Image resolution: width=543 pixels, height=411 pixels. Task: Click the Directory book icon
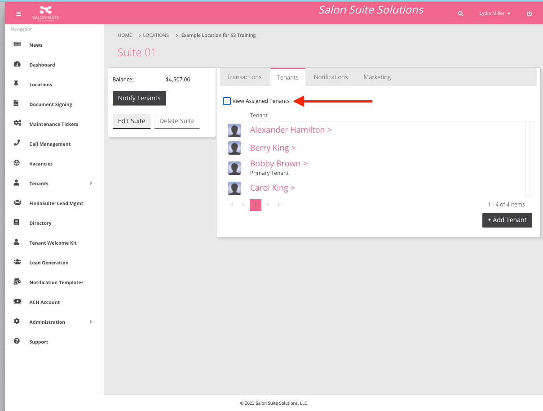(17, 222)
